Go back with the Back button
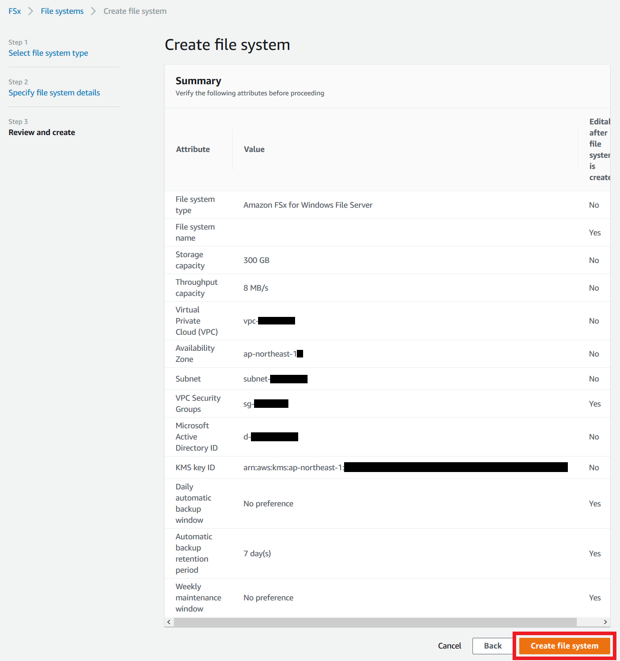The height and width of the screenshot is (661, 620). click(493, 646)
